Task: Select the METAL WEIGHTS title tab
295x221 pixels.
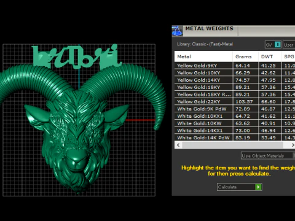Action: tap(209, 29)
